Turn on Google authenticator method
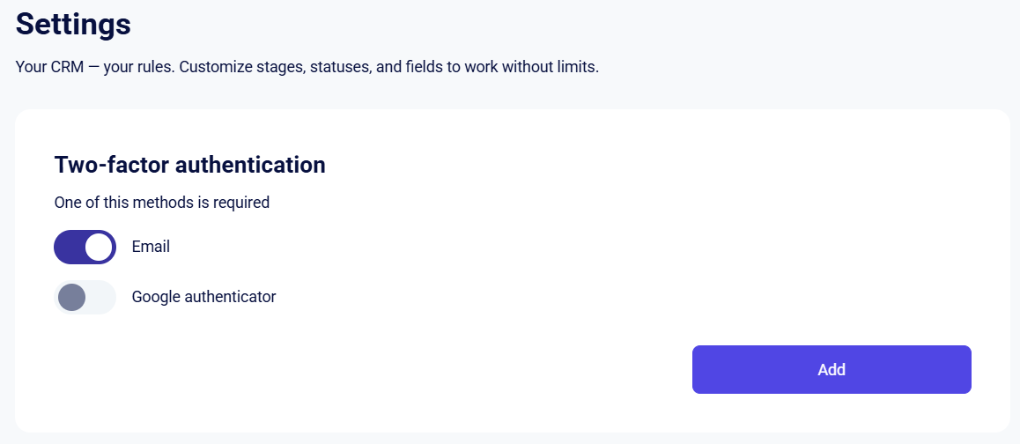The image size is (1020, 444). pos(85,298)
